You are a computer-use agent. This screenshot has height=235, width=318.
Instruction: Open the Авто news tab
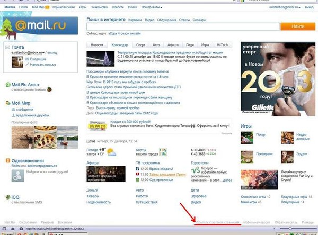[x=156, y=45]
